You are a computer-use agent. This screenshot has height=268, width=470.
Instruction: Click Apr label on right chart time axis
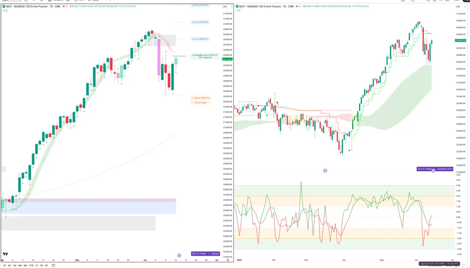tap(343, 260)
